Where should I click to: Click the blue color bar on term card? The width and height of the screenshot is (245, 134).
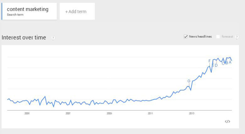point(2,11)
